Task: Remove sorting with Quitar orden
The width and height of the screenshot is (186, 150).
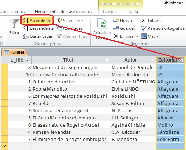Action: [x=38, y=36]
